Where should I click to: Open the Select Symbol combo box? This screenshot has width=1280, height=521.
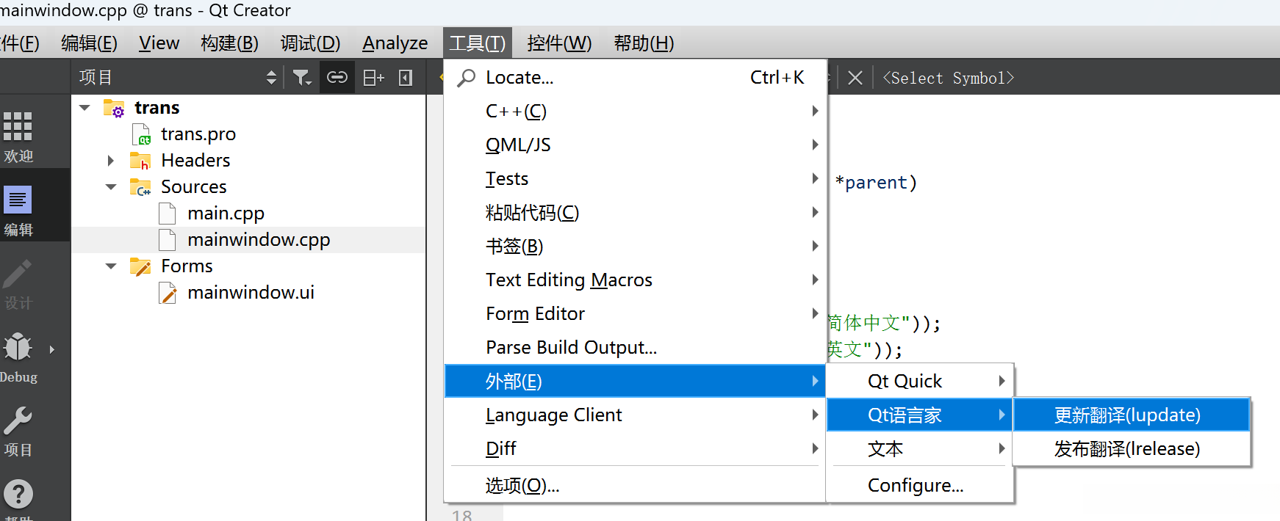[x=949, y=78]
